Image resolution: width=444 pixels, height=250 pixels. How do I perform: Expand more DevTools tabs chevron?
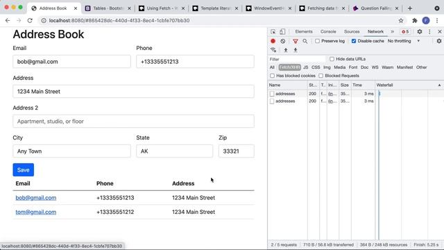point(393,32)
